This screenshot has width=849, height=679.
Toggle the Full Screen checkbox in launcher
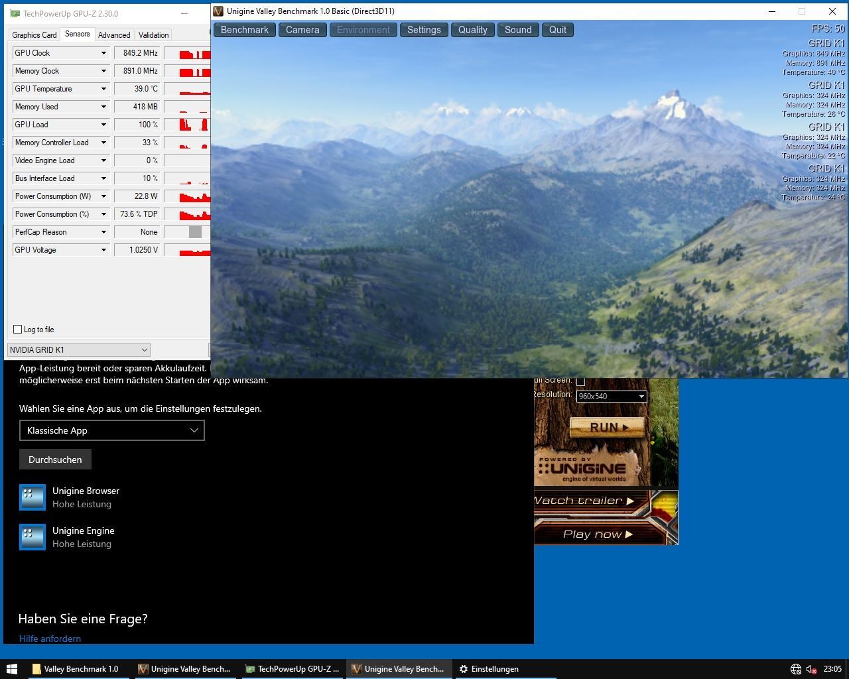(580, 381)
